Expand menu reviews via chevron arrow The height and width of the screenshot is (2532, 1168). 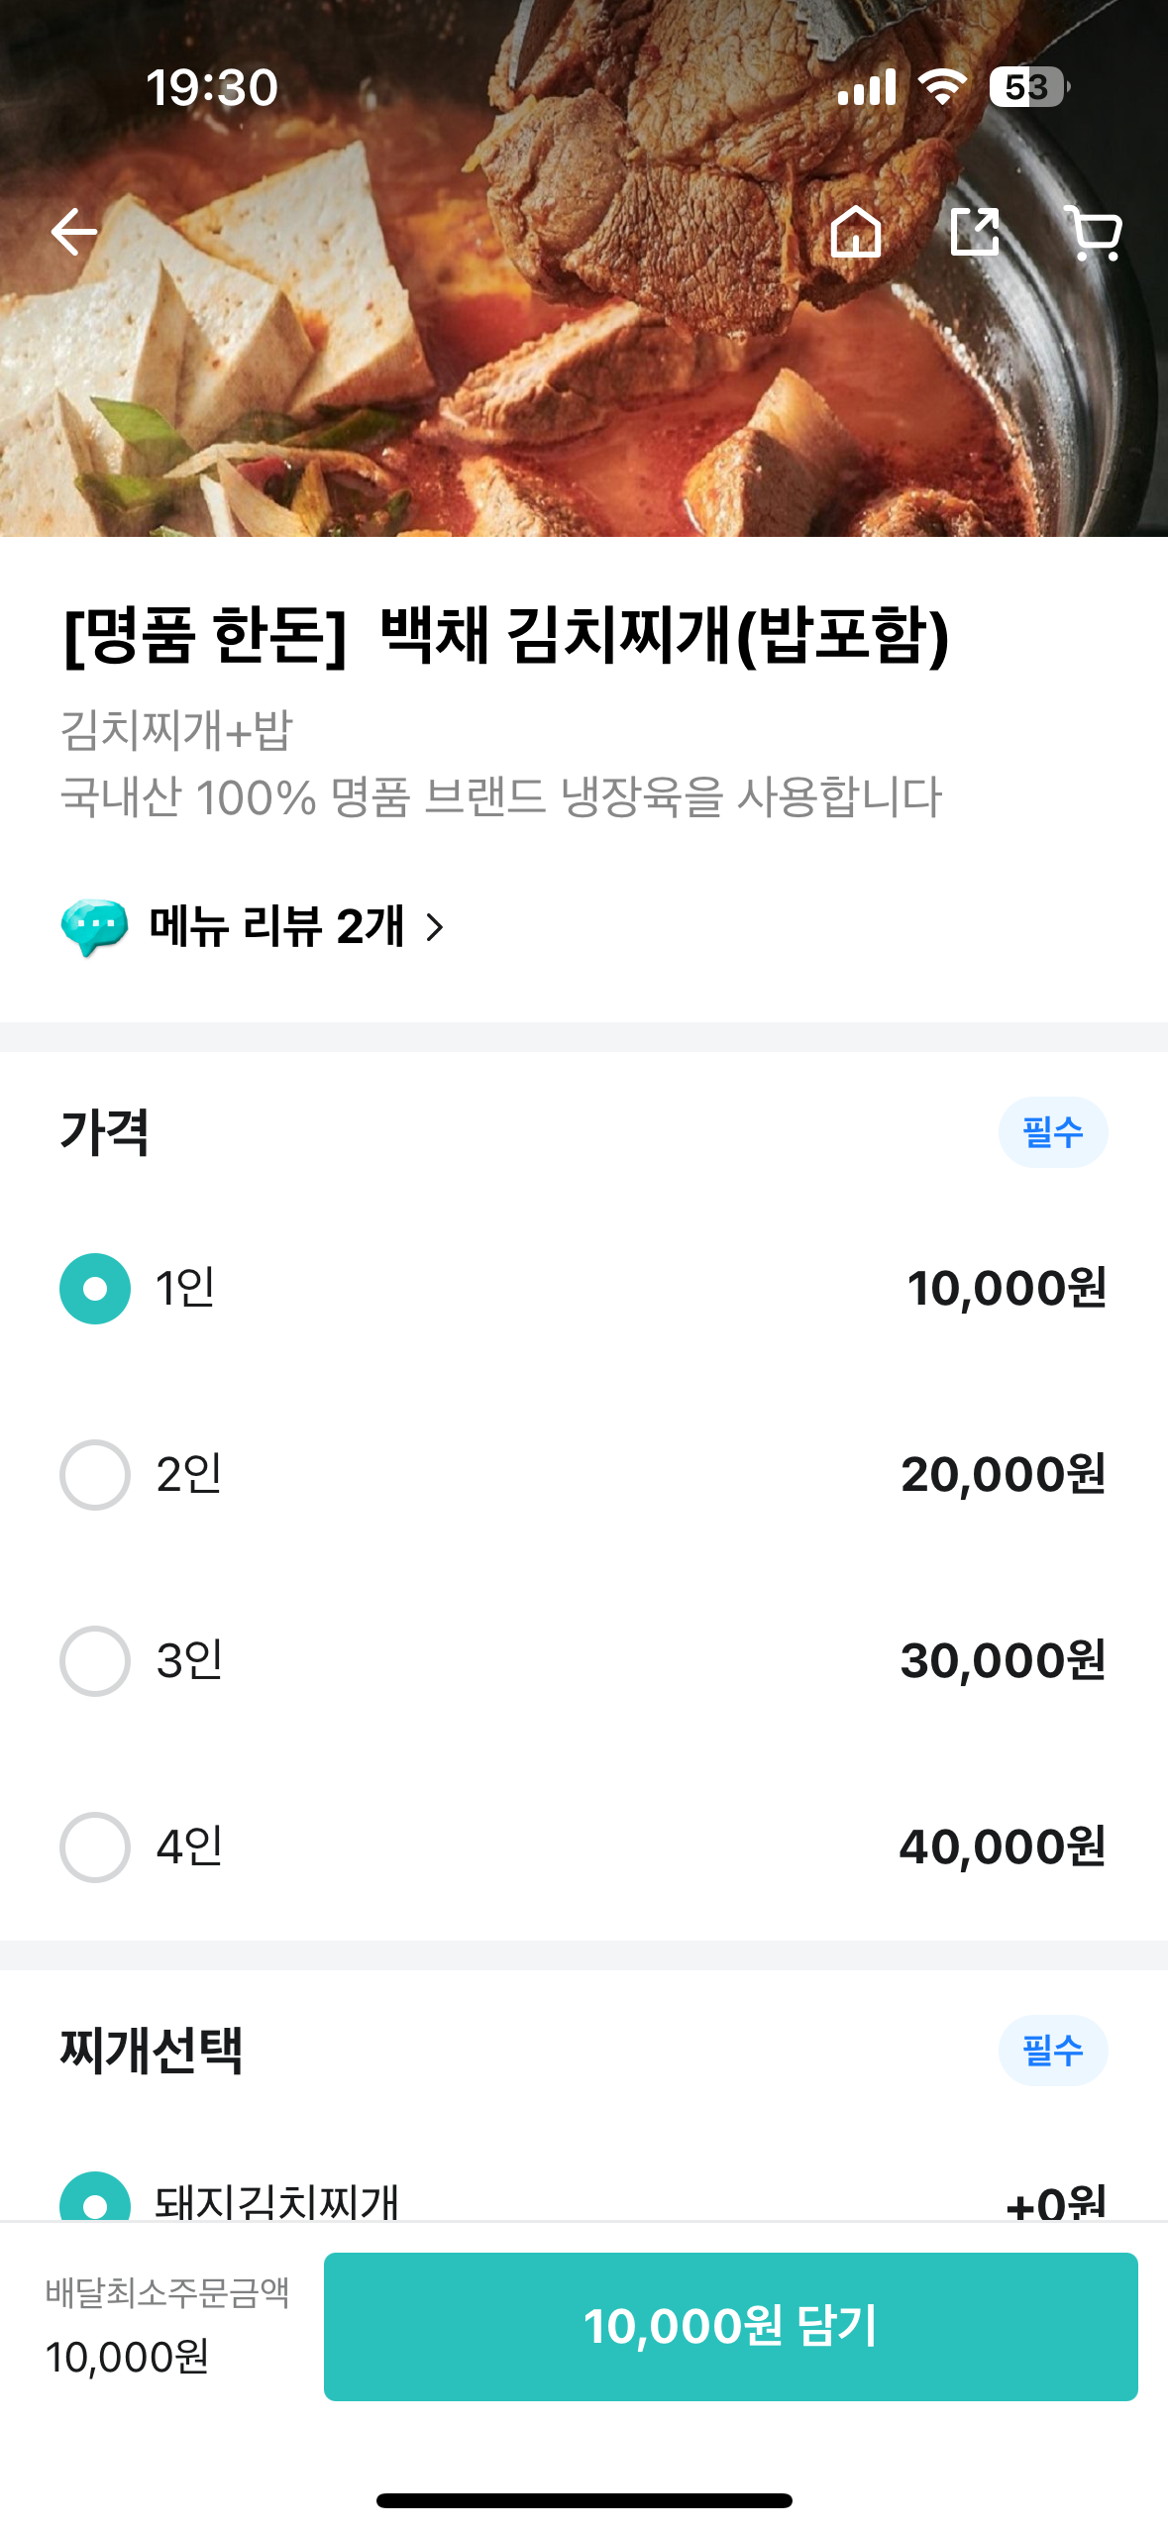(434, 927)
